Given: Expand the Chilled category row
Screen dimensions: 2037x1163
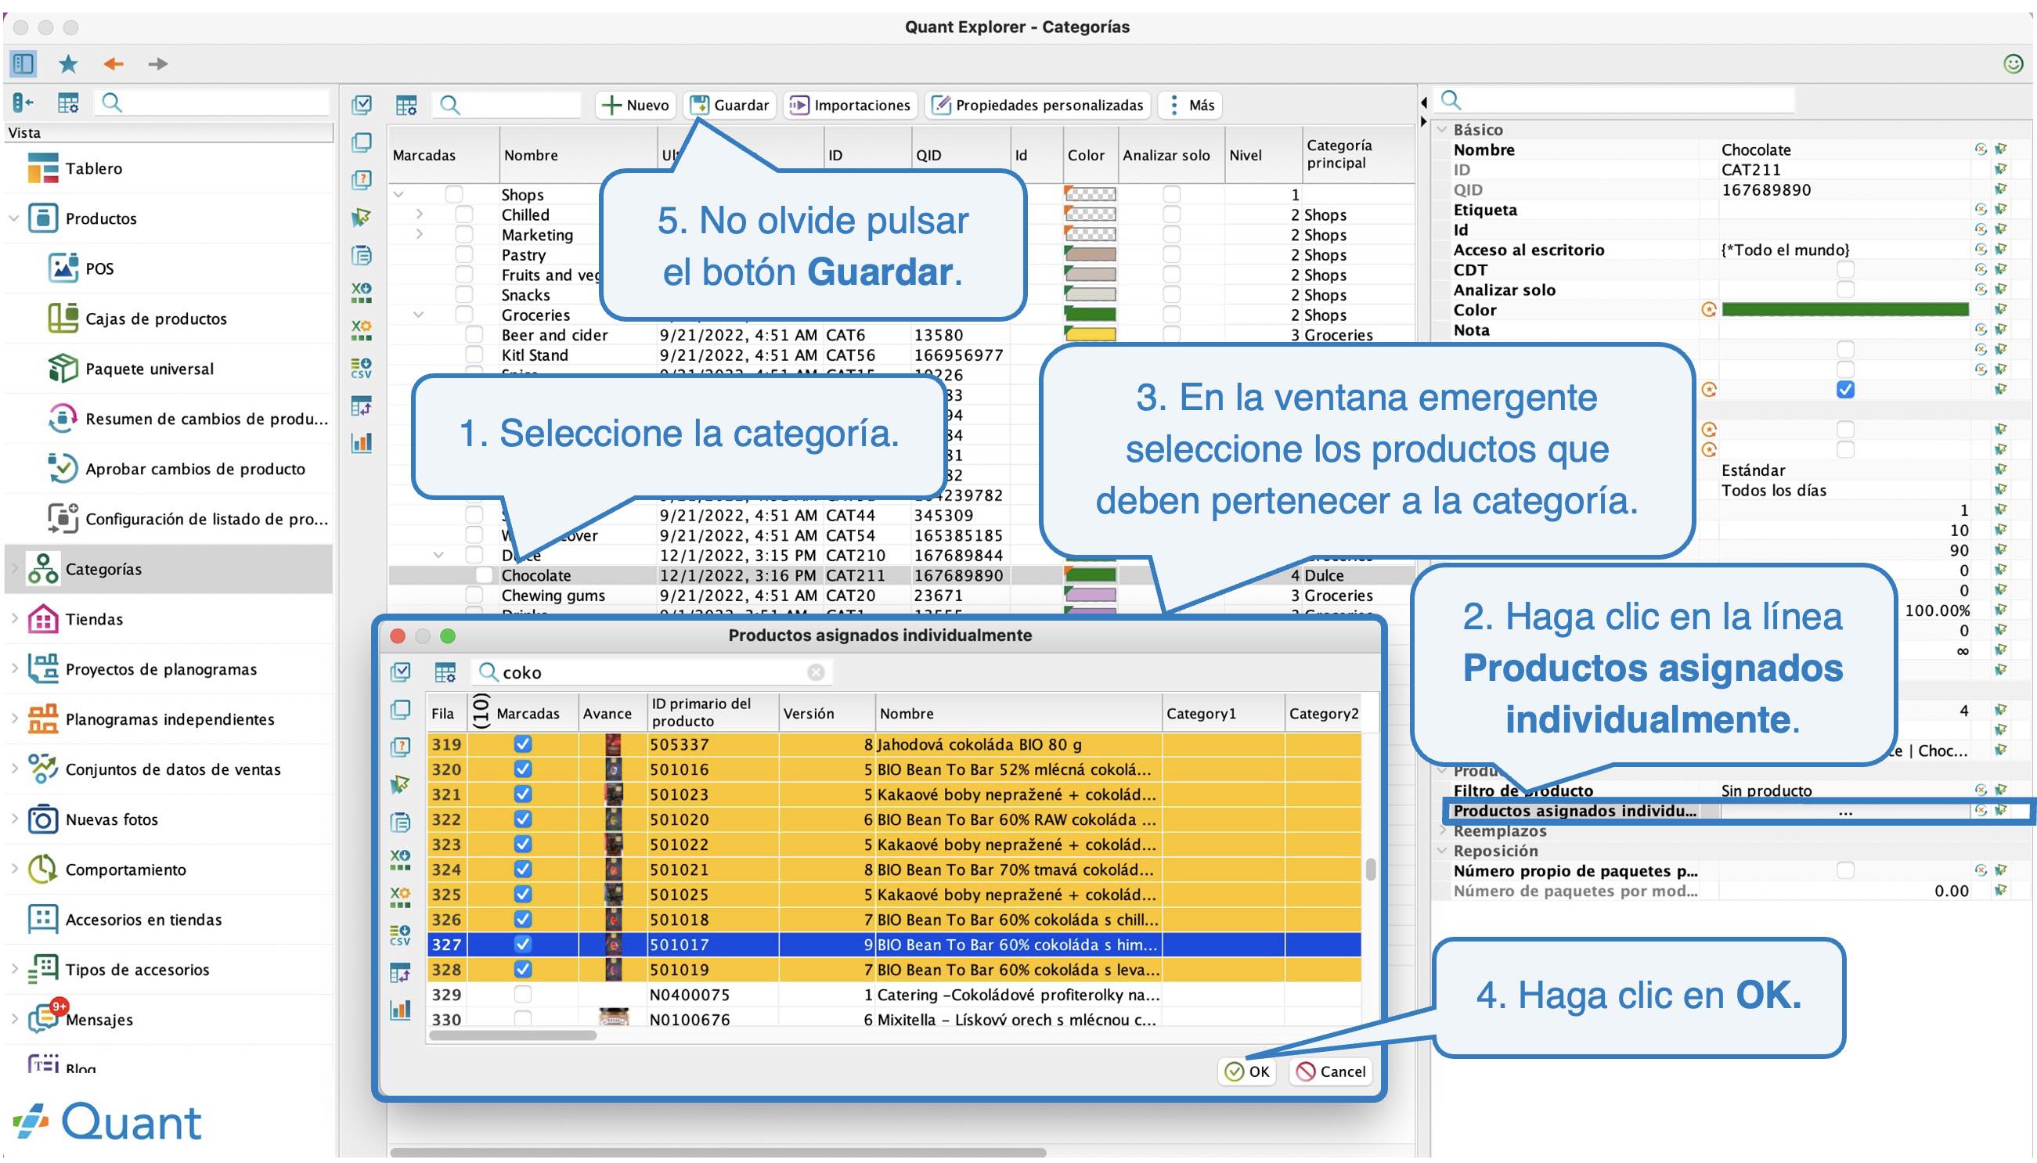Looking at the screenshot, I should click(419, 214).
